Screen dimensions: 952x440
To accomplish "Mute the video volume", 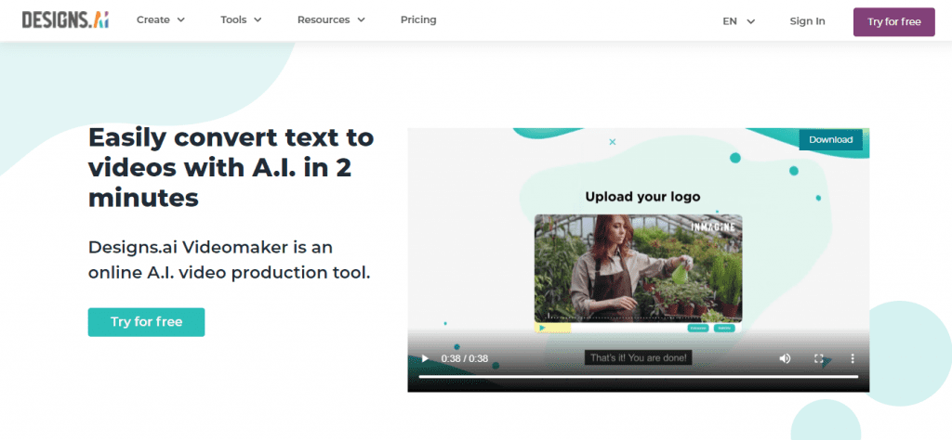I will [785, 358].
